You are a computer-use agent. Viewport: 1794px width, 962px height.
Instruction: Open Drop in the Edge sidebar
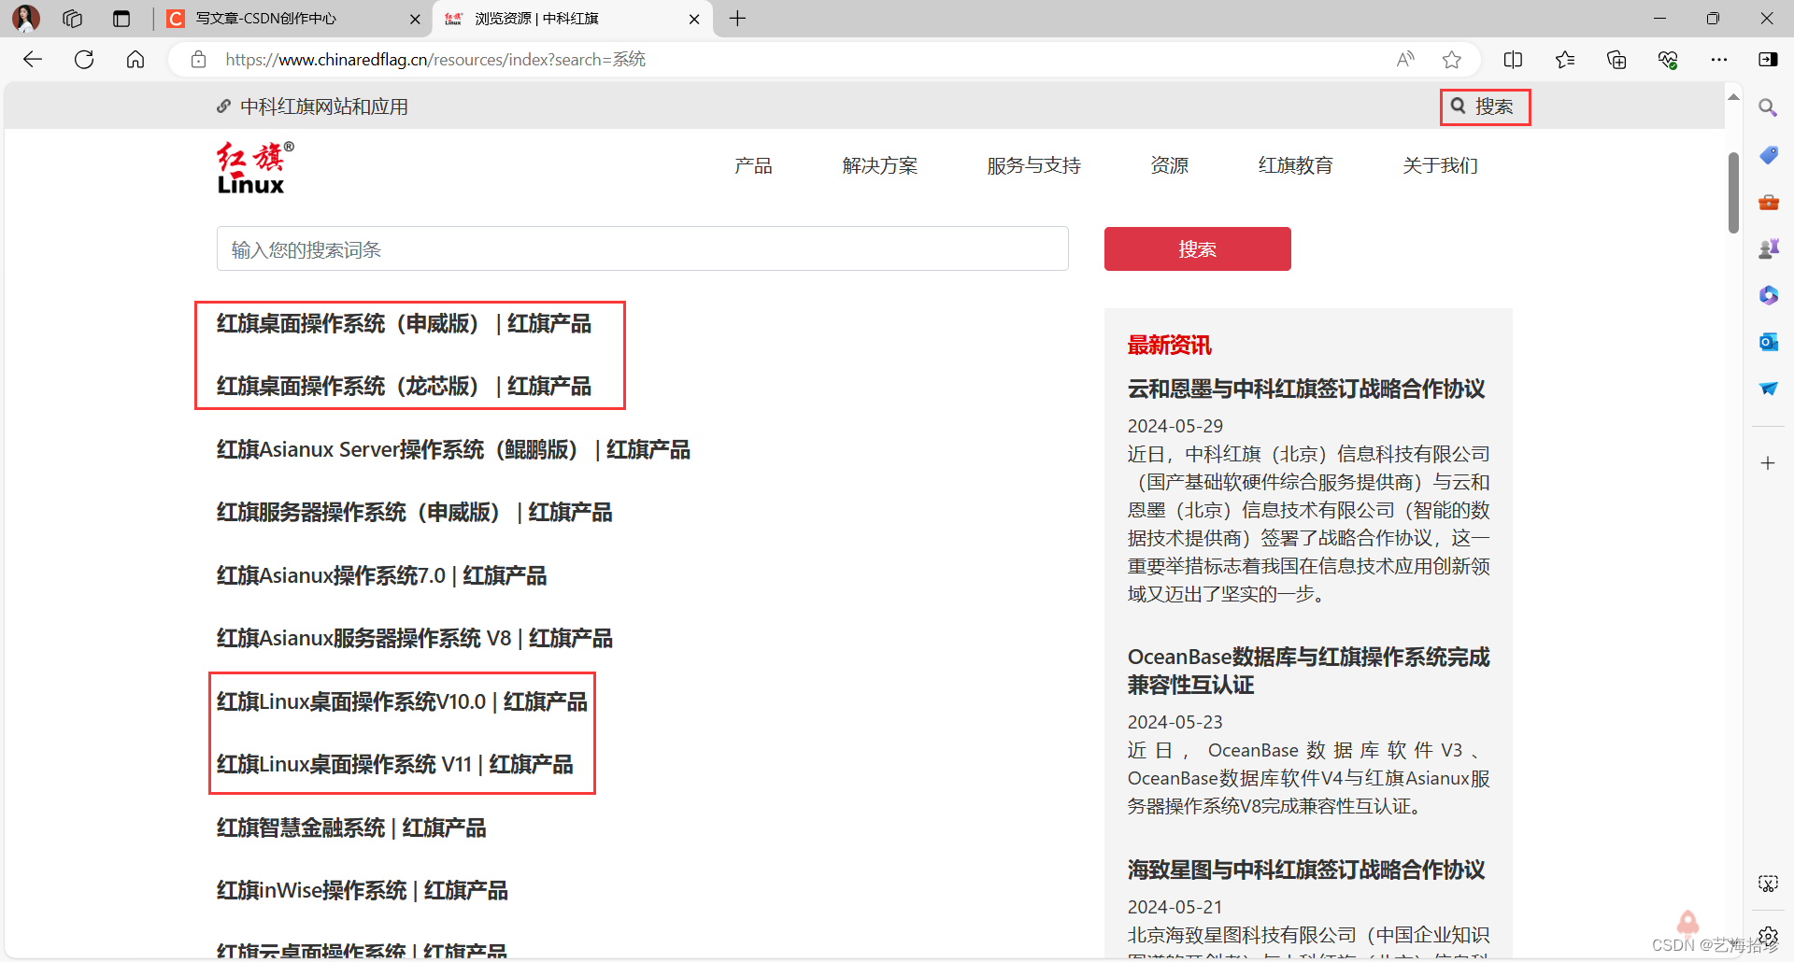1768,389
